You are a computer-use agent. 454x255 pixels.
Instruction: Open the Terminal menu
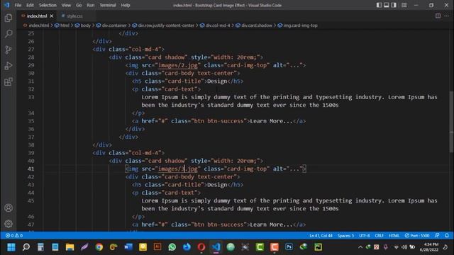pyautogui.click(x=108, y=5)
